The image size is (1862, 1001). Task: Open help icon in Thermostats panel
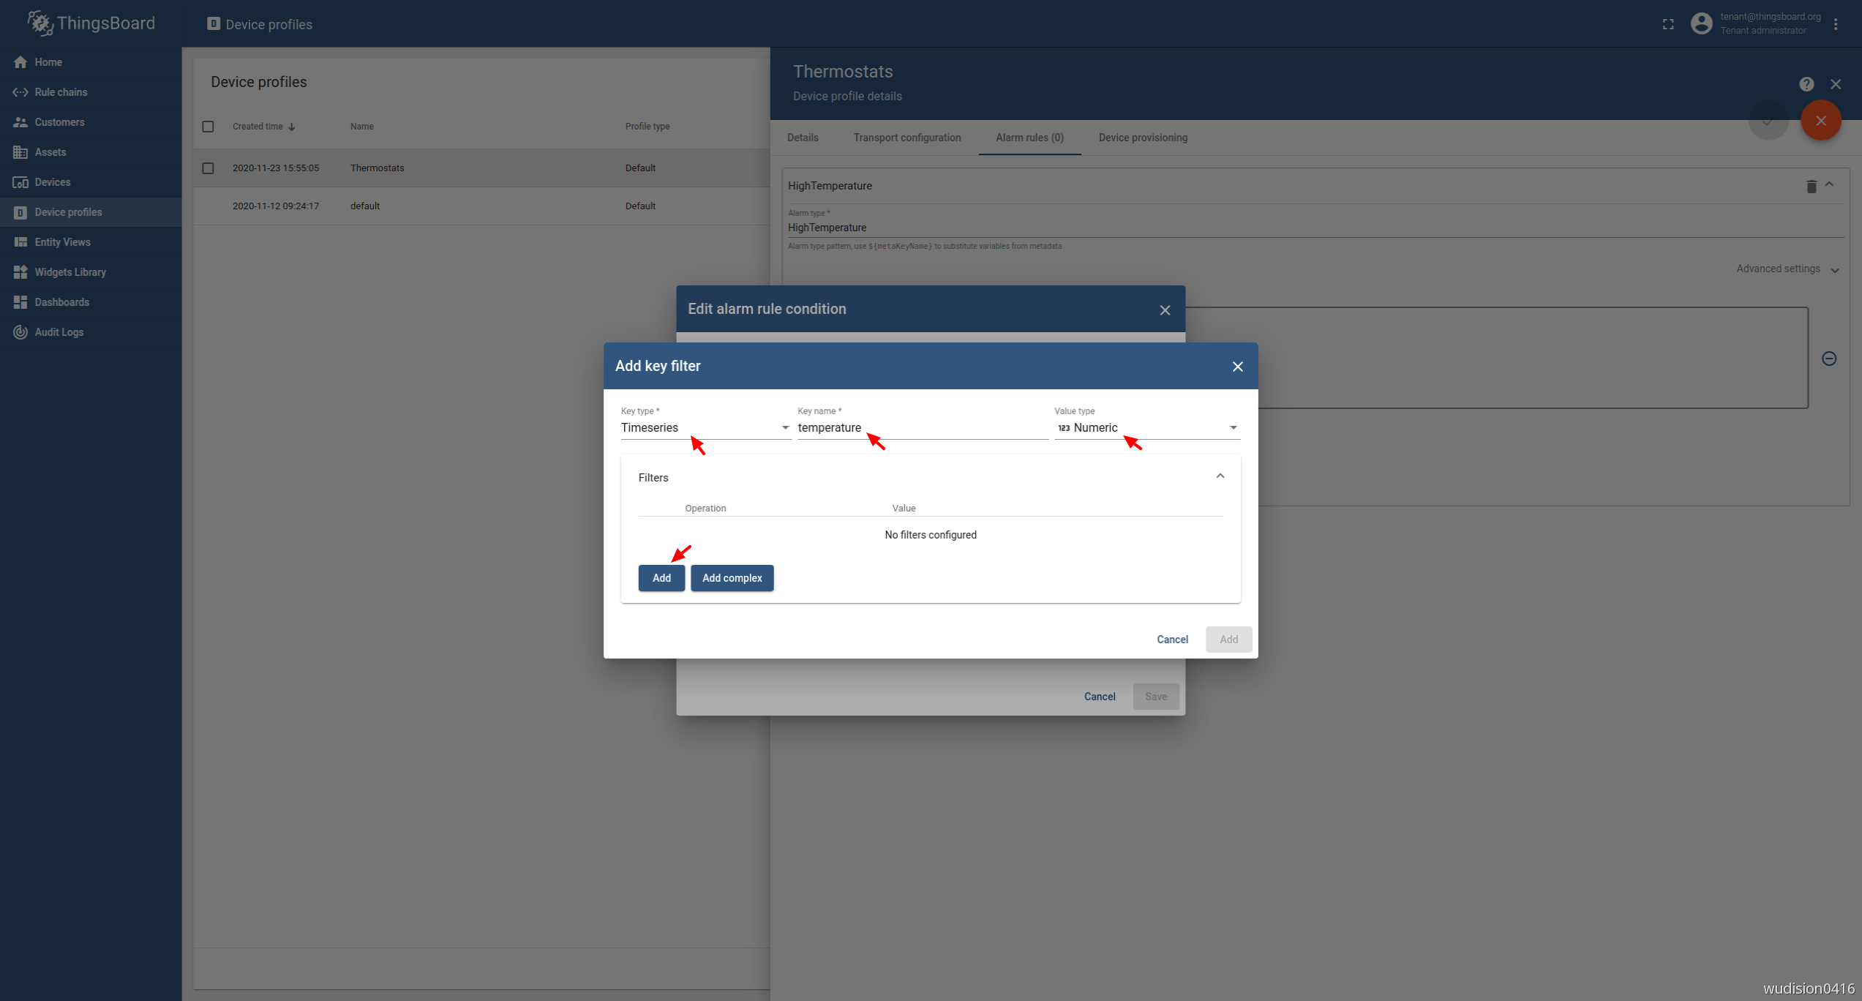click(1806, 84)
